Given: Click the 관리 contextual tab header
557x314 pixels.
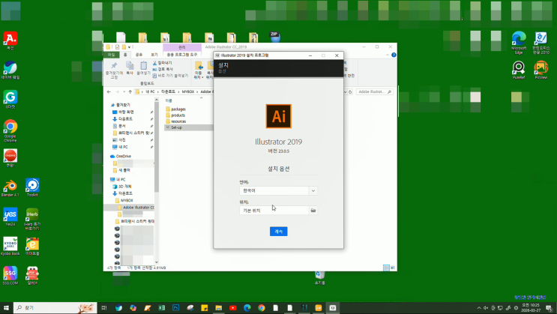Looking at the screenshot, I should click(x=182, y=47).
